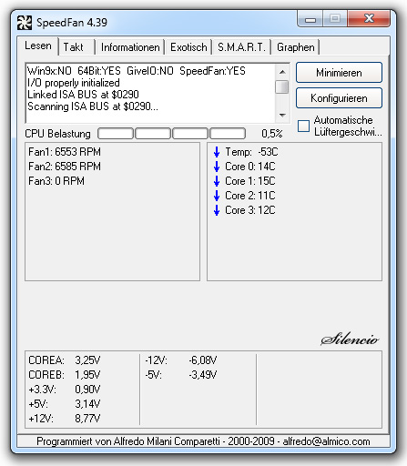Click the Core 3: 12C reading
407x466 pixels.
250,210
